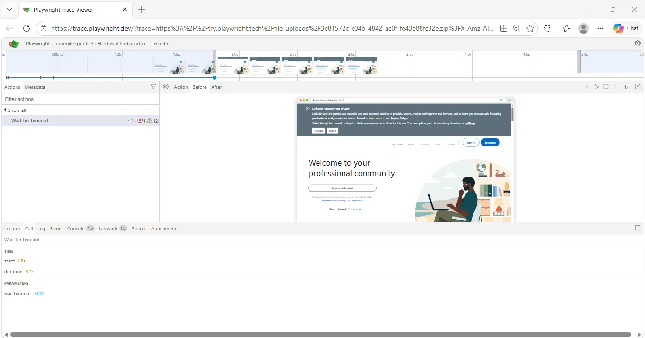The image size is (645, 338).
Task: Open the actions filter funnel icon
Action: click(153, 87)
